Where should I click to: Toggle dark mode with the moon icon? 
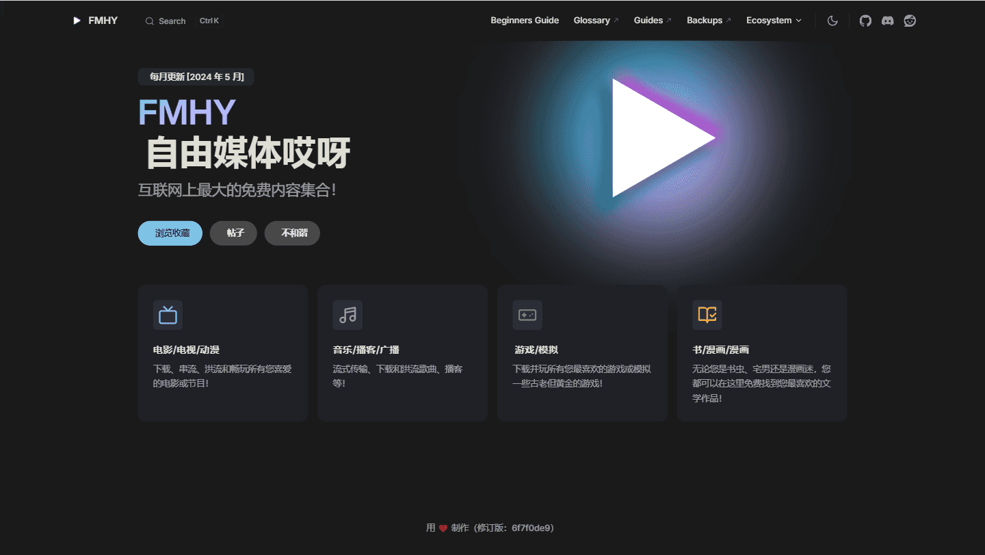832,21
